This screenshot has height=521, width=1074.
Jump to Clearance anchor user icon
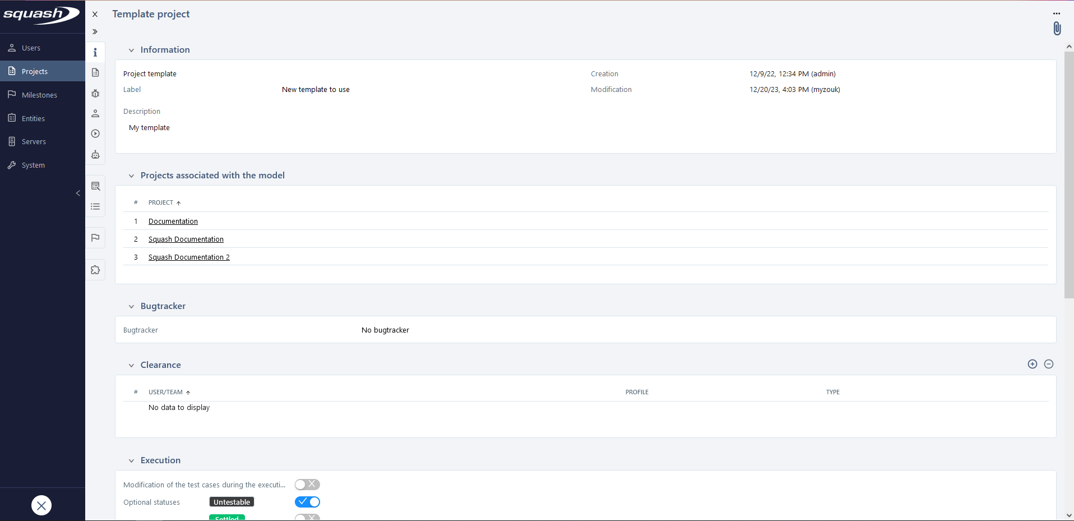95,113
